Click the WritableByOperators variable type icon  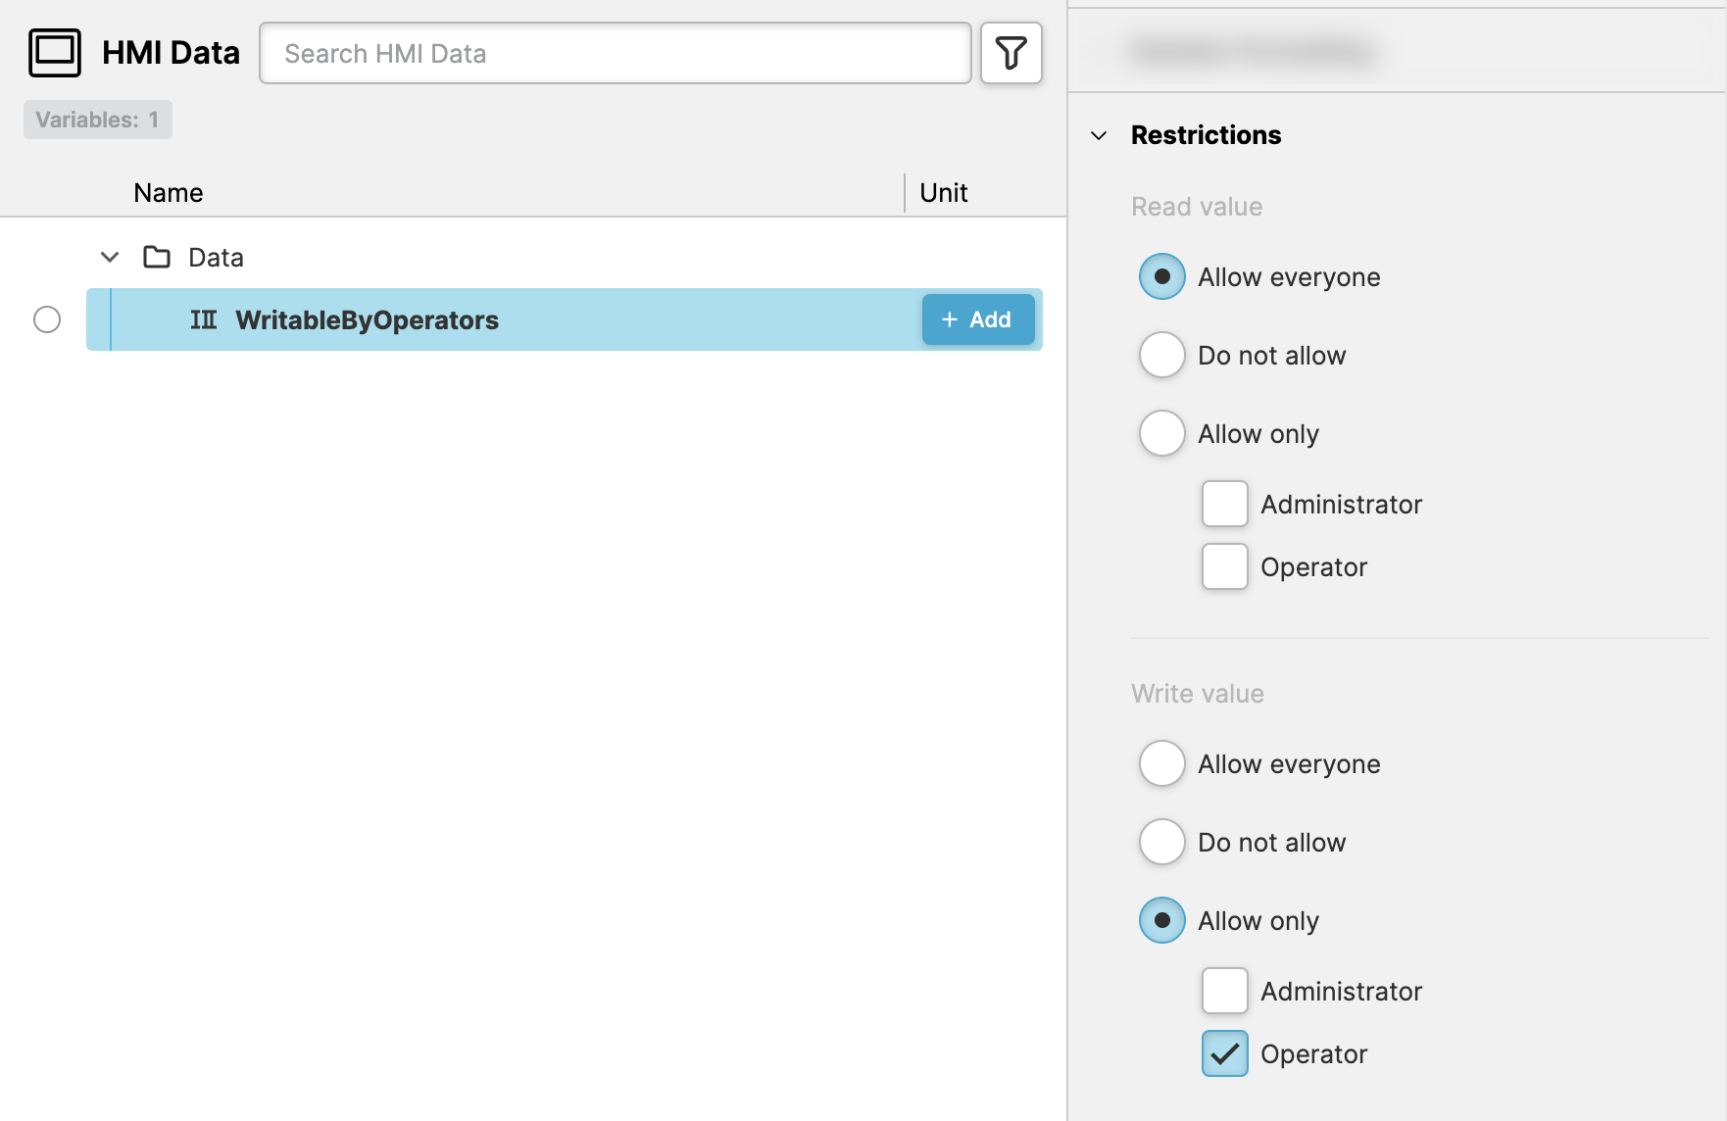204,320
